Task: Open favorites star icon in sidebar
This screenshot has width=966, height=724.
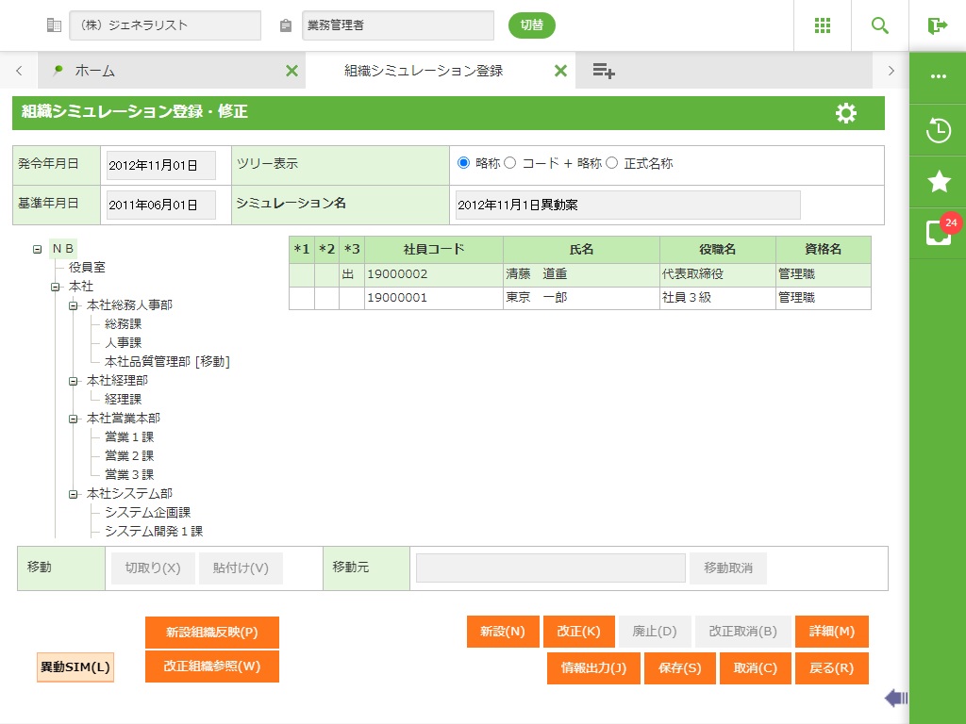Action: [939, 182]
